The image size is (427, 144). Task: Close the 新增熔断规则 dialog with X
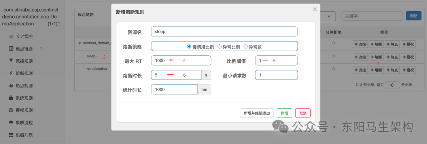tap(315, 9)
